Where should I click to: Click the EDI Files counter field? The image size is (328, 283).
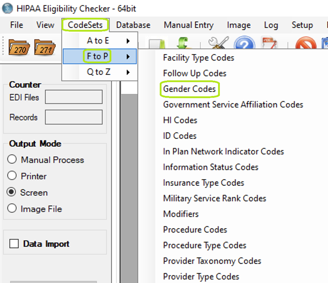pyautogui.click(x=74, y=97)
